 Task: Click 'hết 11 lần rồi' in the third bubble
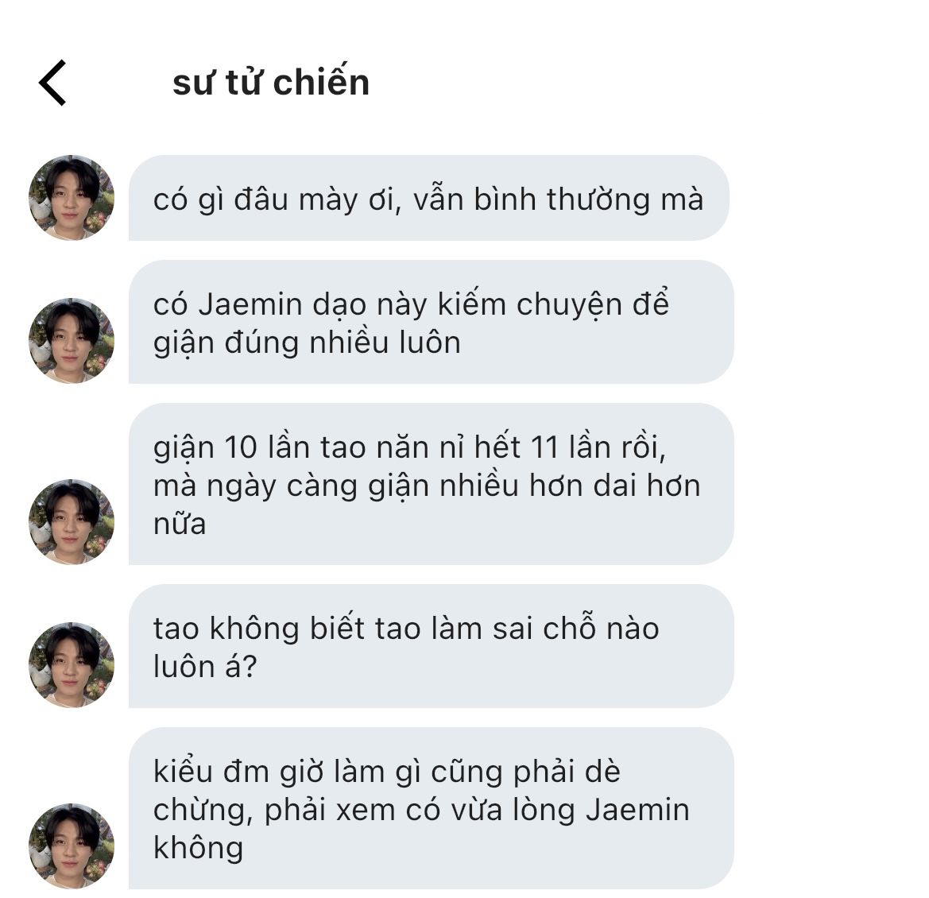570,447
